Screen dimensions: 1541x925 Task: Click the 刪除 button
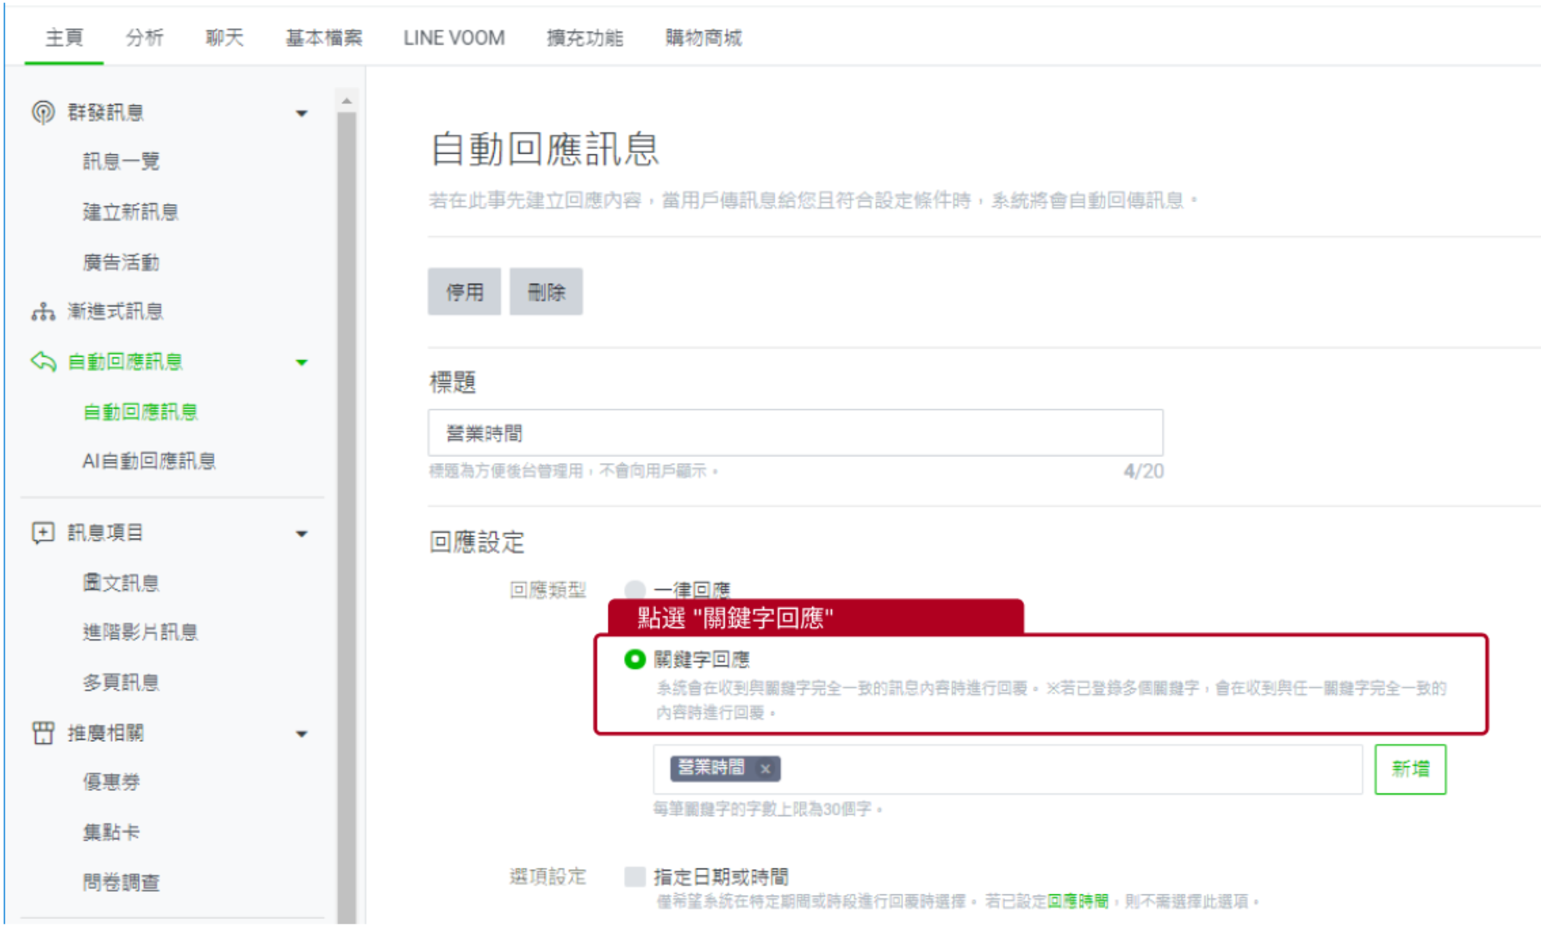coord(546,292)
